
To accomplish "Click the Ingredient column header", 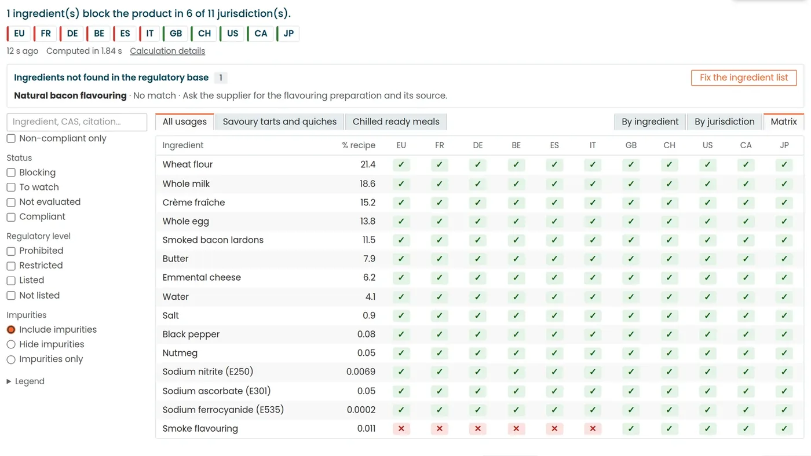I will point(183,145).
